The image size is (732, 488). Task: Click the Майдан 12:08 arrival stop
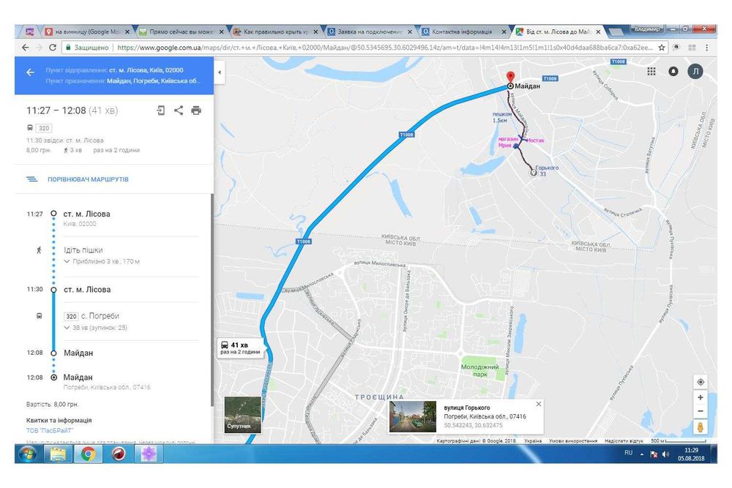click(x=78, y=353)
